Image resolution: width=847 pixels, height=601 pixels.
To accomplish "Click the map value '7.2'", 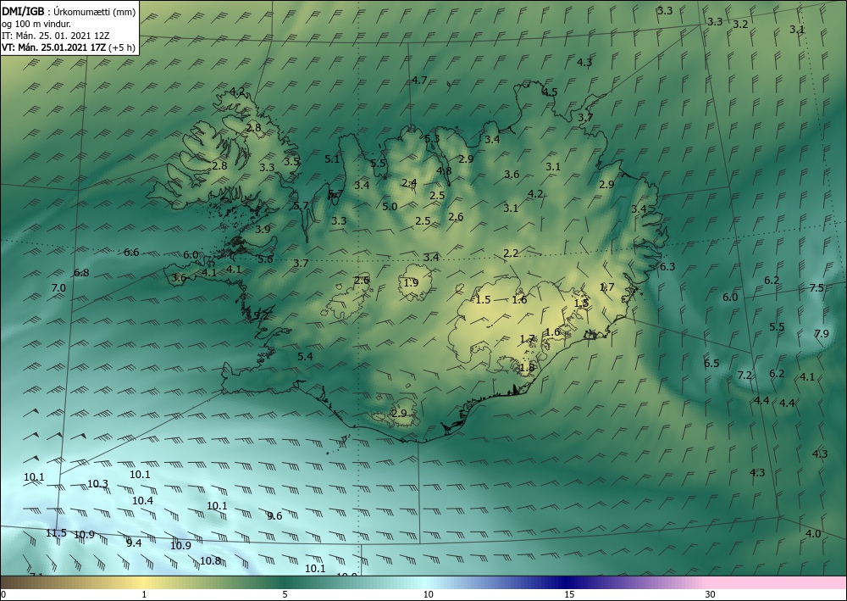I will tap(745, 375).
